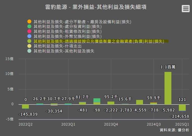Click the bar labeled 59.9千
The height and width of the screenshot is (136, 192).
click(x=154, y=104)
